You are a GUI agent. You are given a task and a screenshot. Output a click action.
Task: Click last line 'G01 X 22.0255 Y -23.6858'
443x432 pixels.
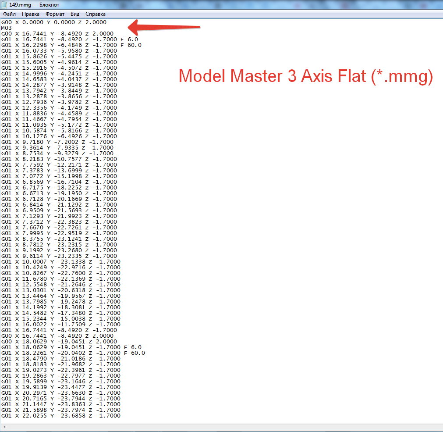click(61, 416)
